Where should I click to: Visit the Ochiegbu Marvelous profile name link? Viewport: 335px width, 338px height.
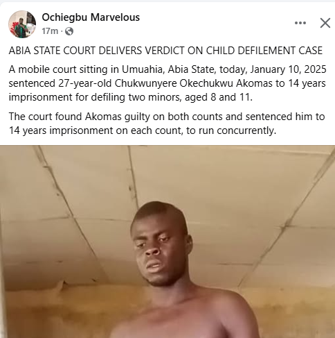coord(91,17)
